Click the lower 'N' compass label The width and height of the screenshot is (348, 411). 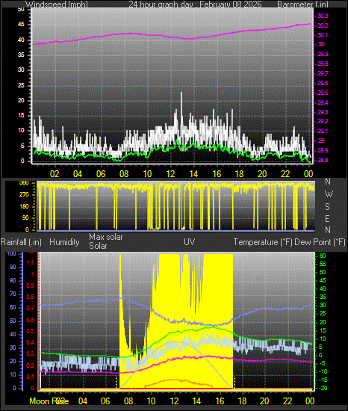coord(328,230)
